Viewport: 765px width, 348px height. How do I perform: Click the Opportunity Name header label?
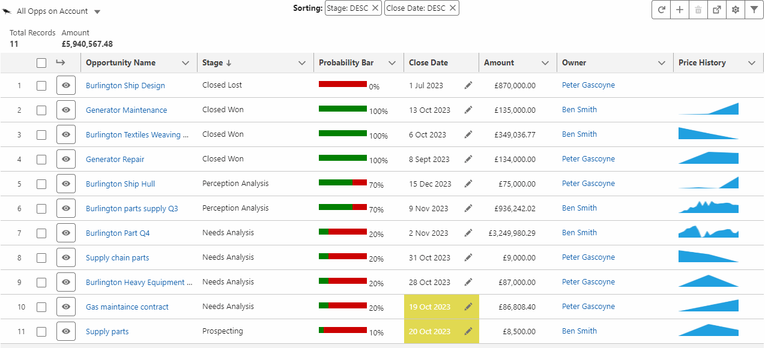pos(121,62)
